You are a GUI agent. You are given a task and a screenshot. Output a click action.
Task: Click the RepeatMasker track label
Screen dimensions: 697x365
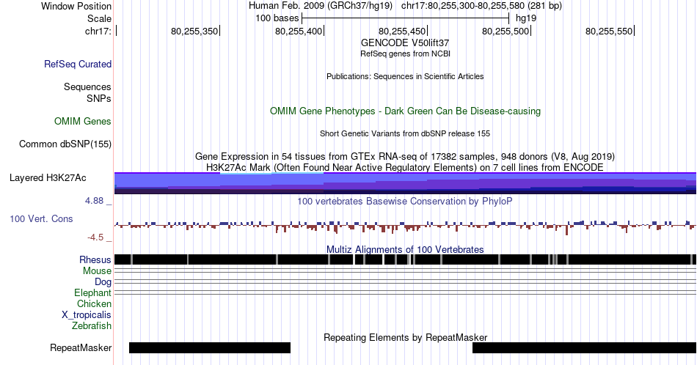(81, 347)
